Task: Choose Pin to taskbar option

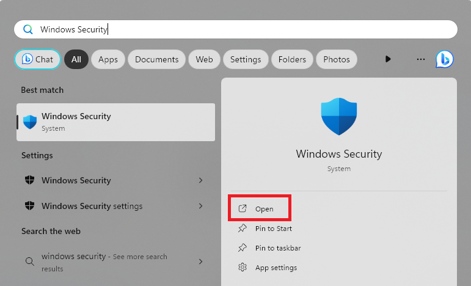Action: tap(278, 248)
